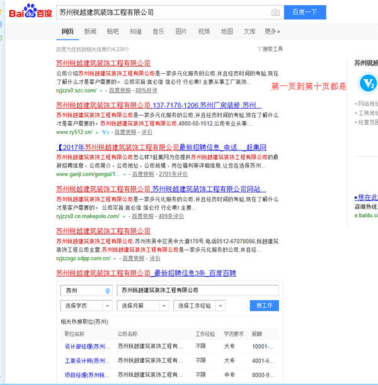Click 职位名称 column header
This screenshot has height=385, width=378.
point(74,334)
